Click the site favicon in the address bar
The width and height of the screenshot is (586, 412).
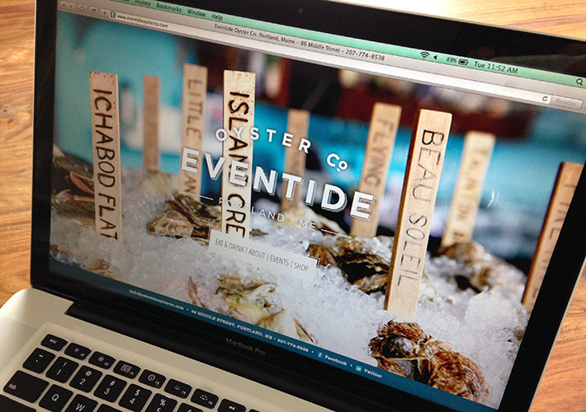coord(112,15)
